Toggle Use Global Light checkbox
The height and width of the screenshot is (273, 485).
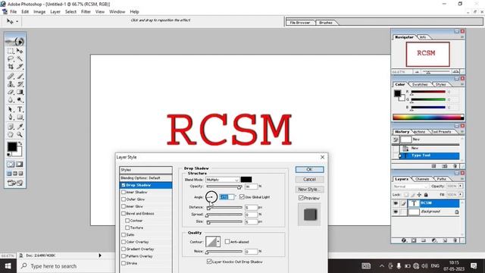242,197
